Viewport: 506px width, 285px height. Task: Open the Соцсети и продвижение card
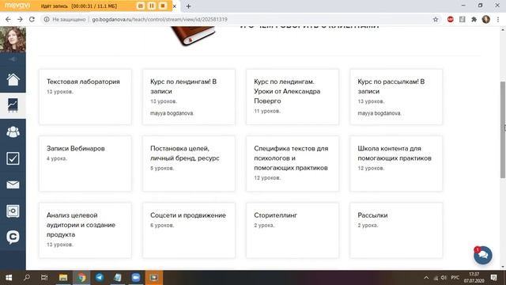pos(189,230)
